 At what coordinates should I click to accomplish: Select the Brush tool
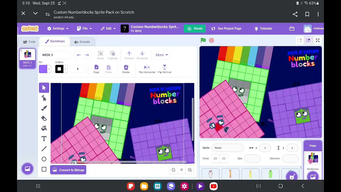(x=44, y=108)
